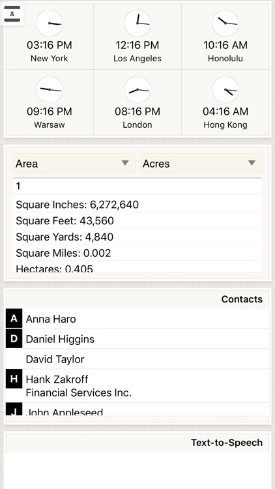275x489 pixels.
Task: Open the Acres unit dropdown
Action: (x=201, y=164)
